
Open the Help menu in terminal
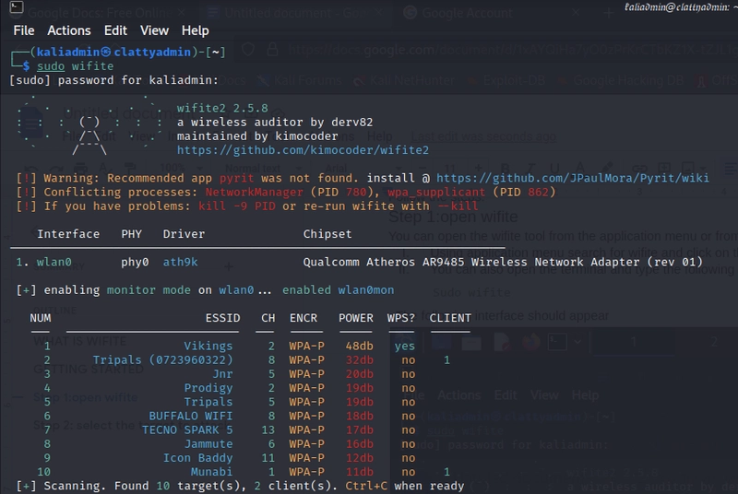(196, 30)
